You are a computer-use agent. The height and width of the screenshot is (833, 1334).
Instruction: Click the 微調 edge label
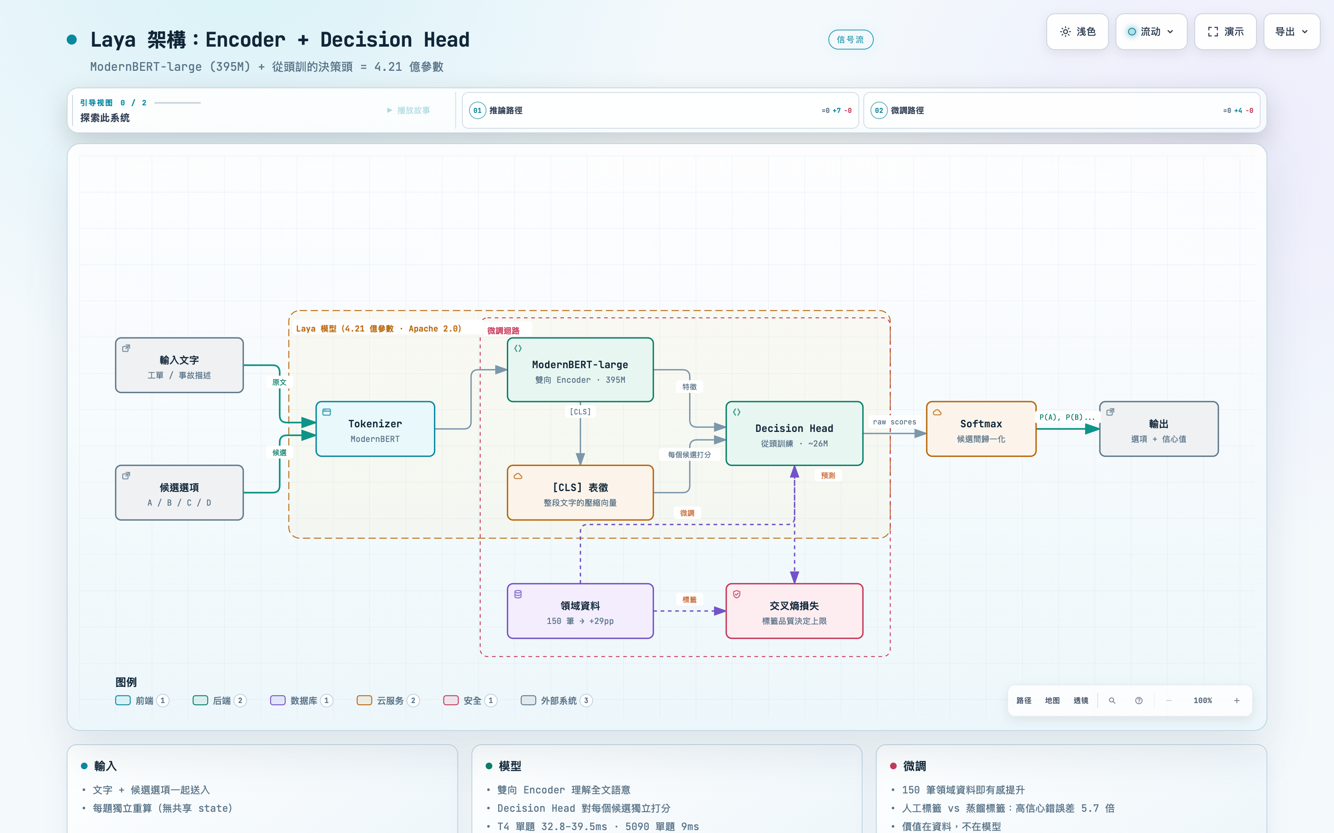point(687,513)
